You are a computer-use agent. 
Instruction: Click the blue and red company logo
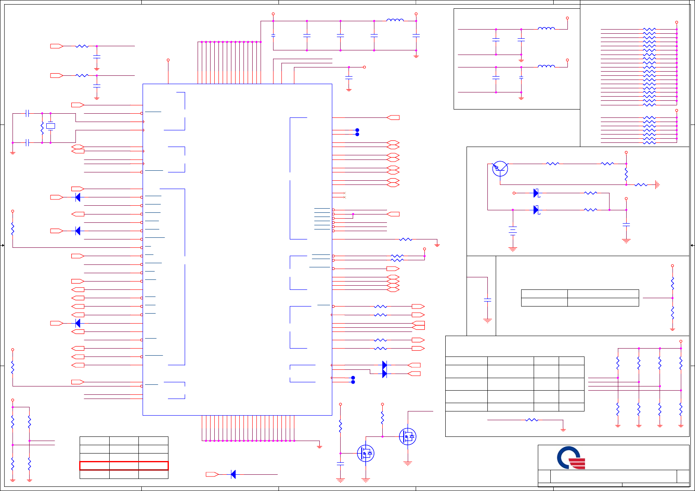pos(571,458)
